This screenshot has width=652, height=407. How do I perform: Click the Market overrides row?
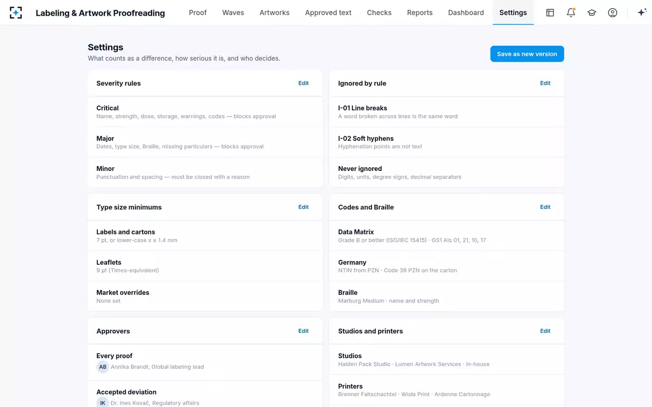[205, 296]
